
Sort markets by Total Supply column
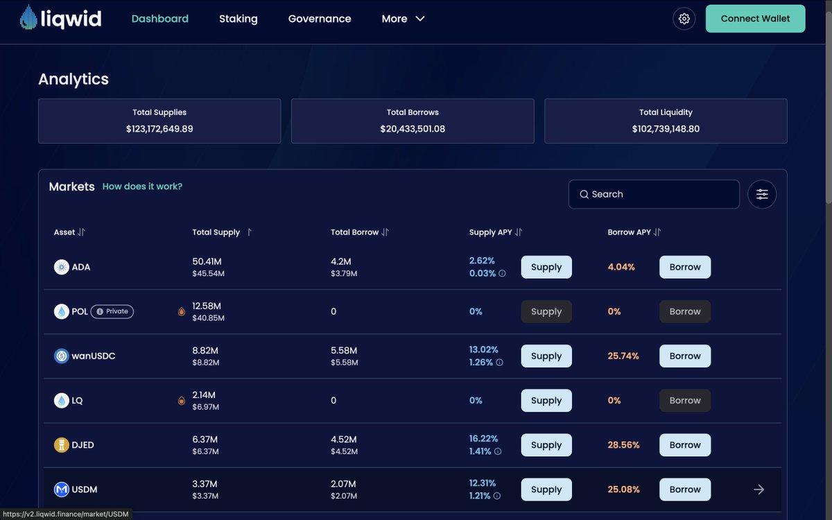point(222,232)
